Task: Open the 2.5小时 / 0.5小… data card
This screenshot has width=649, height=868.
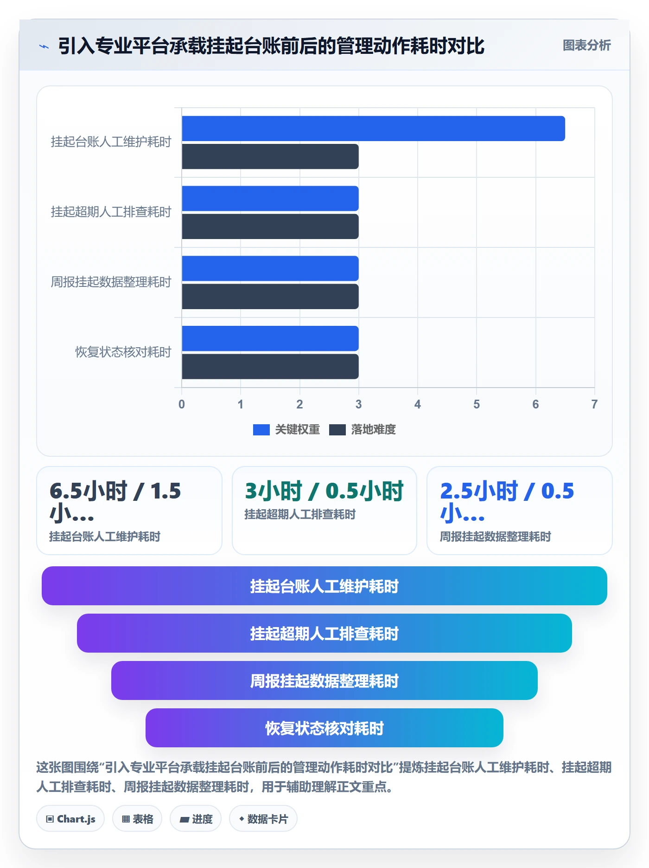Action: [520, 511]
